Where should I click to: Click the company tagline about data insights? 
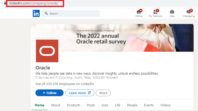coord(97,74)
